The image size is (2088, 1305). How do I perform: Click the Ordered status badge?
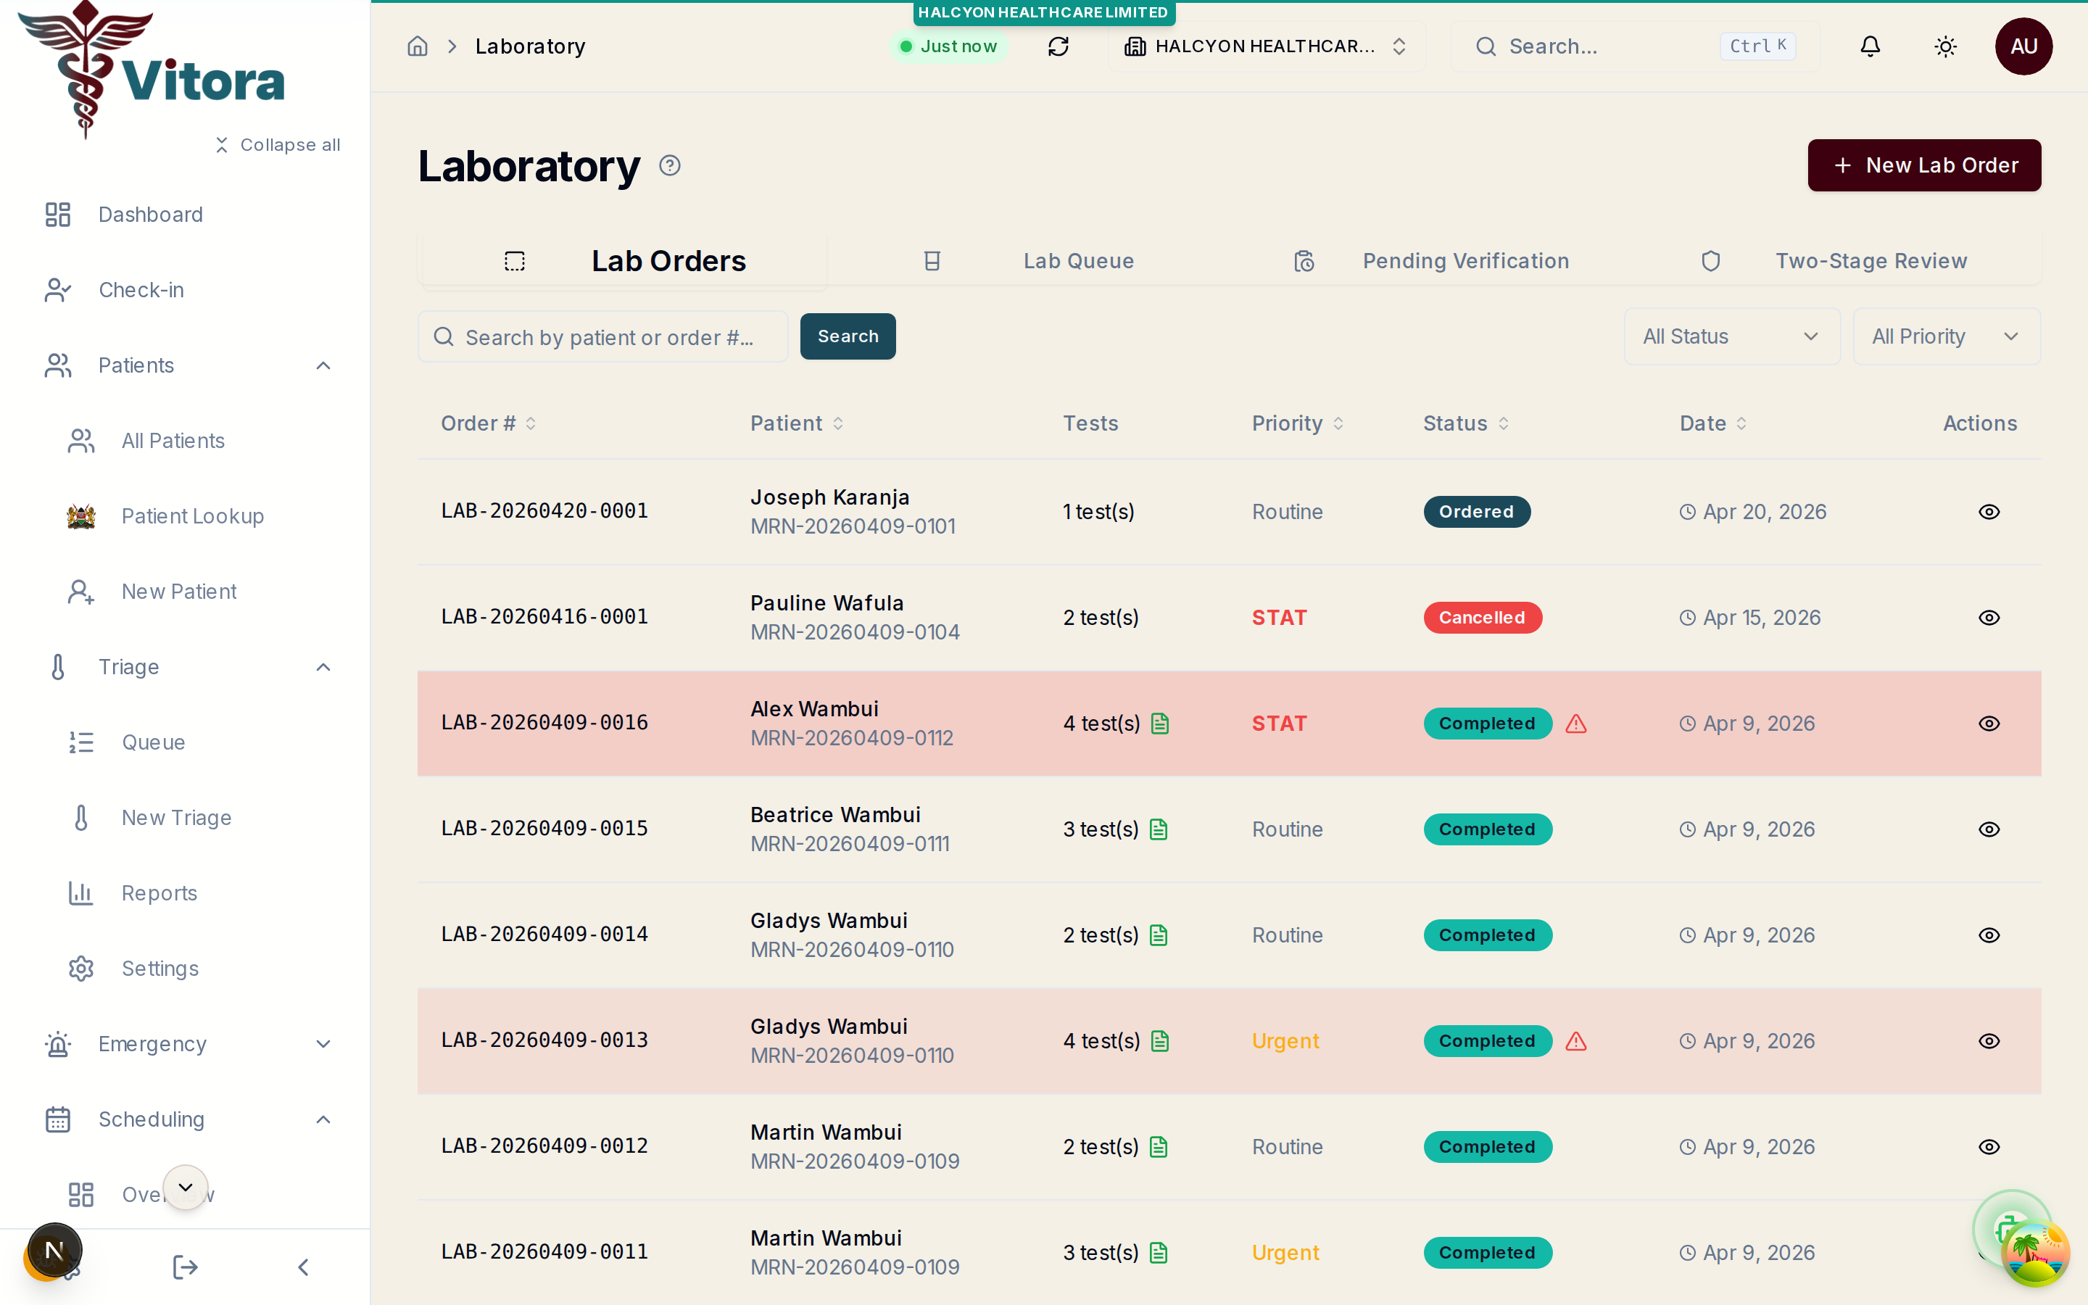click(x=1476, y=512)
